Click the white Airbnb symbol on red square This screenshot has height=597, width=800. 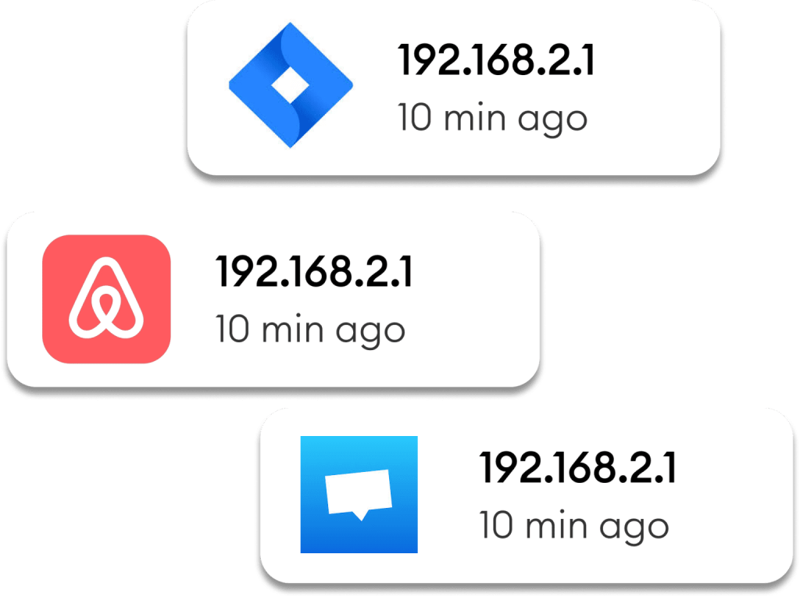106,298
